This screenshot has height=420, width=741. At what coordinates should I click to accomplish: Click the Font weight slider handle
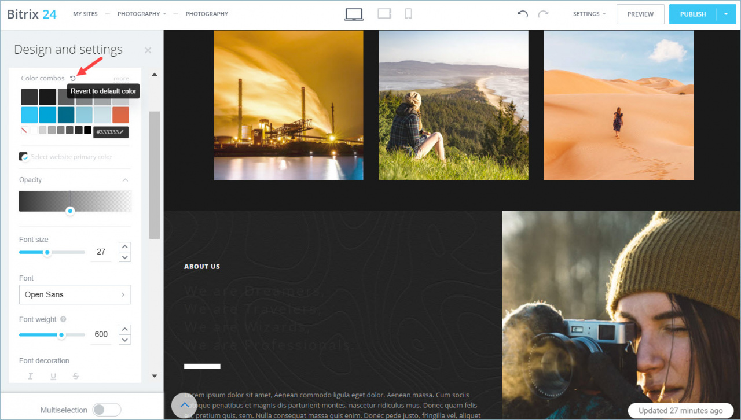(61, 335)
